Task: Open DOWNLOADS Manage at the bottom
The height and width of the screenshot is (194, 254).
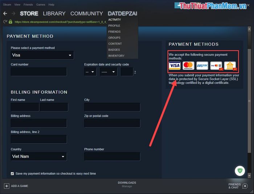Action: pos(127,185)
